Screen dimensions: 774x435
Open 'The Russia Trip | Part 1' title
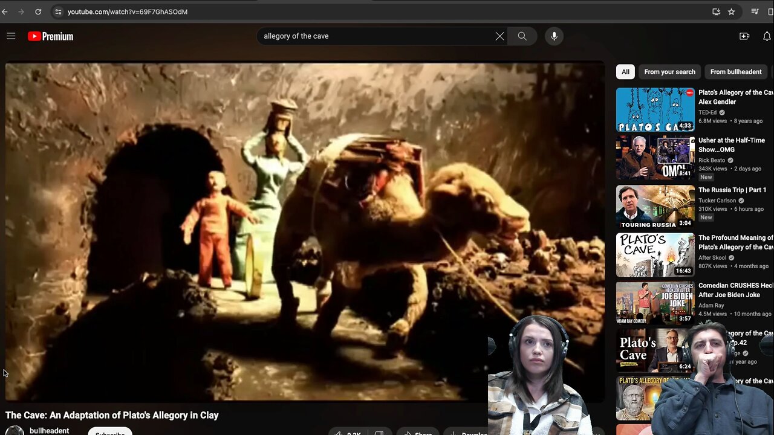[x=732, y=190]
